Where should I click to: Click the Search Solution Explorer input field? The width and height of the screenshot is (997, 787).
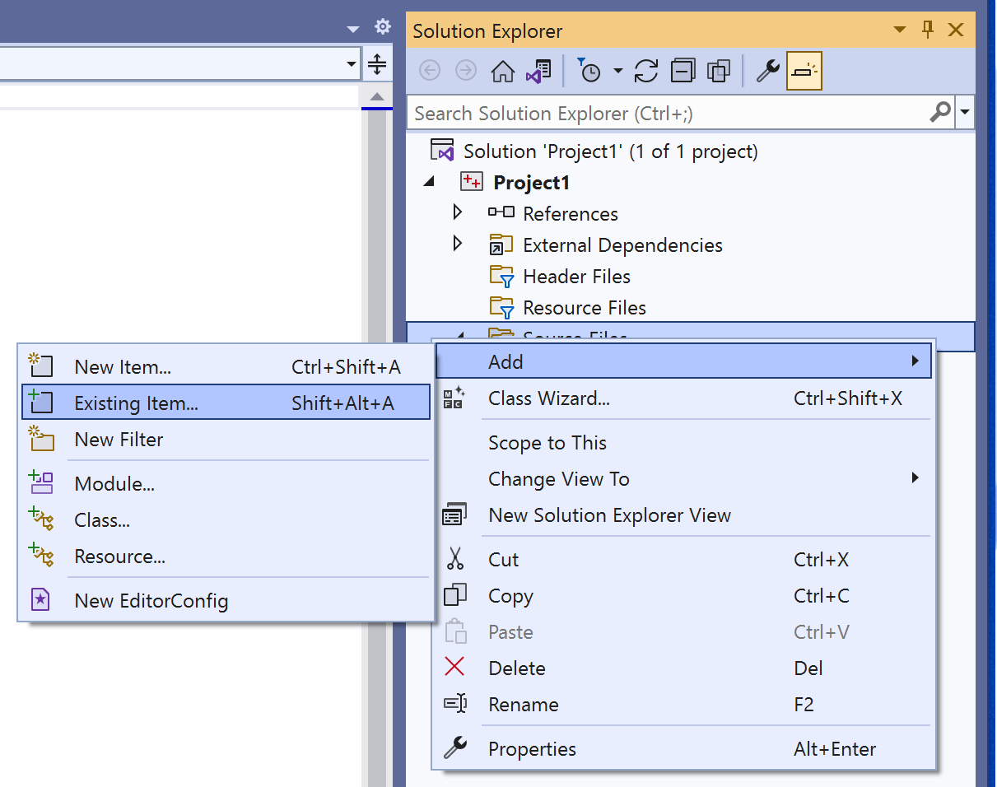tap(667, 114)
